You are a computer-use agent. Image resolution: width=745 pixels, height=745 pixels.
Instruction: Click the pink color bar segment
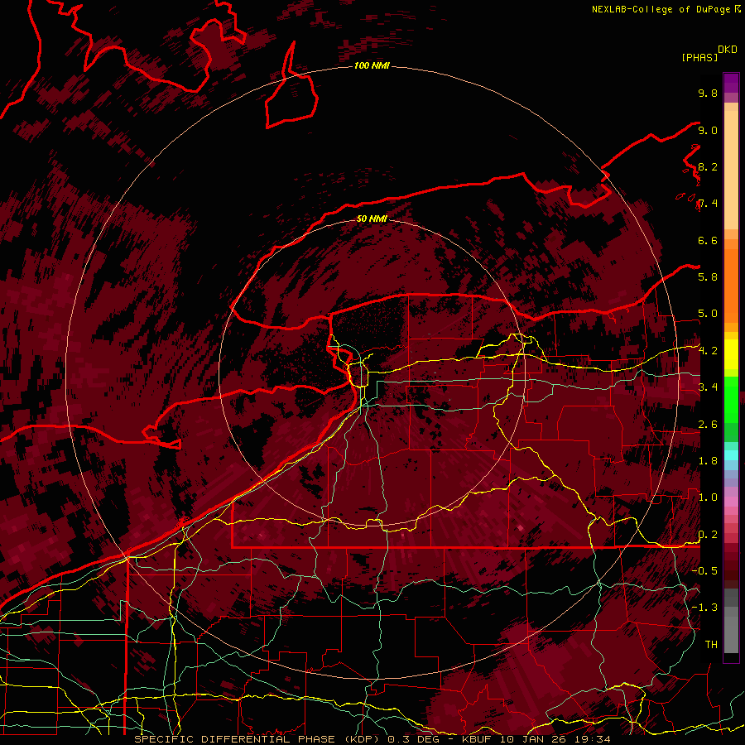click(731, 502)
